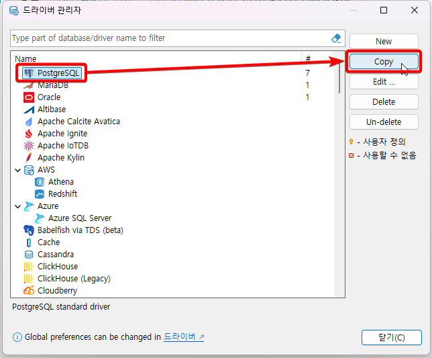Image resolution: width=432 pixels, height=358 pixels.
Task: Click the driver manager title bar icon
Action: [14, 11]
